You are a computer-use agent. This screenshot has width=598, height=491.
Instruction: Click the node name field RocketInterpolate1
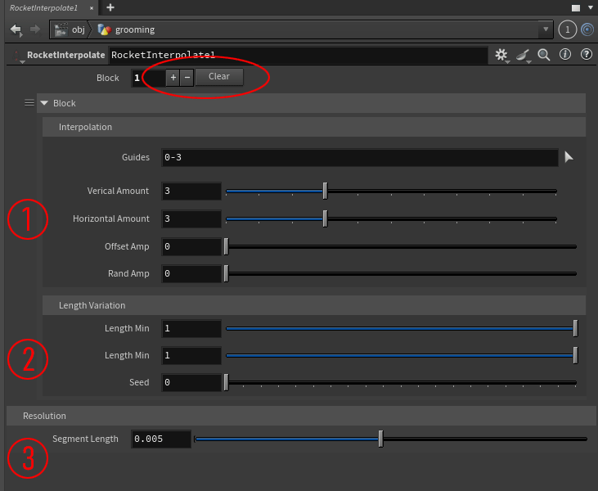pyautogui.click(x=299, y=55)
